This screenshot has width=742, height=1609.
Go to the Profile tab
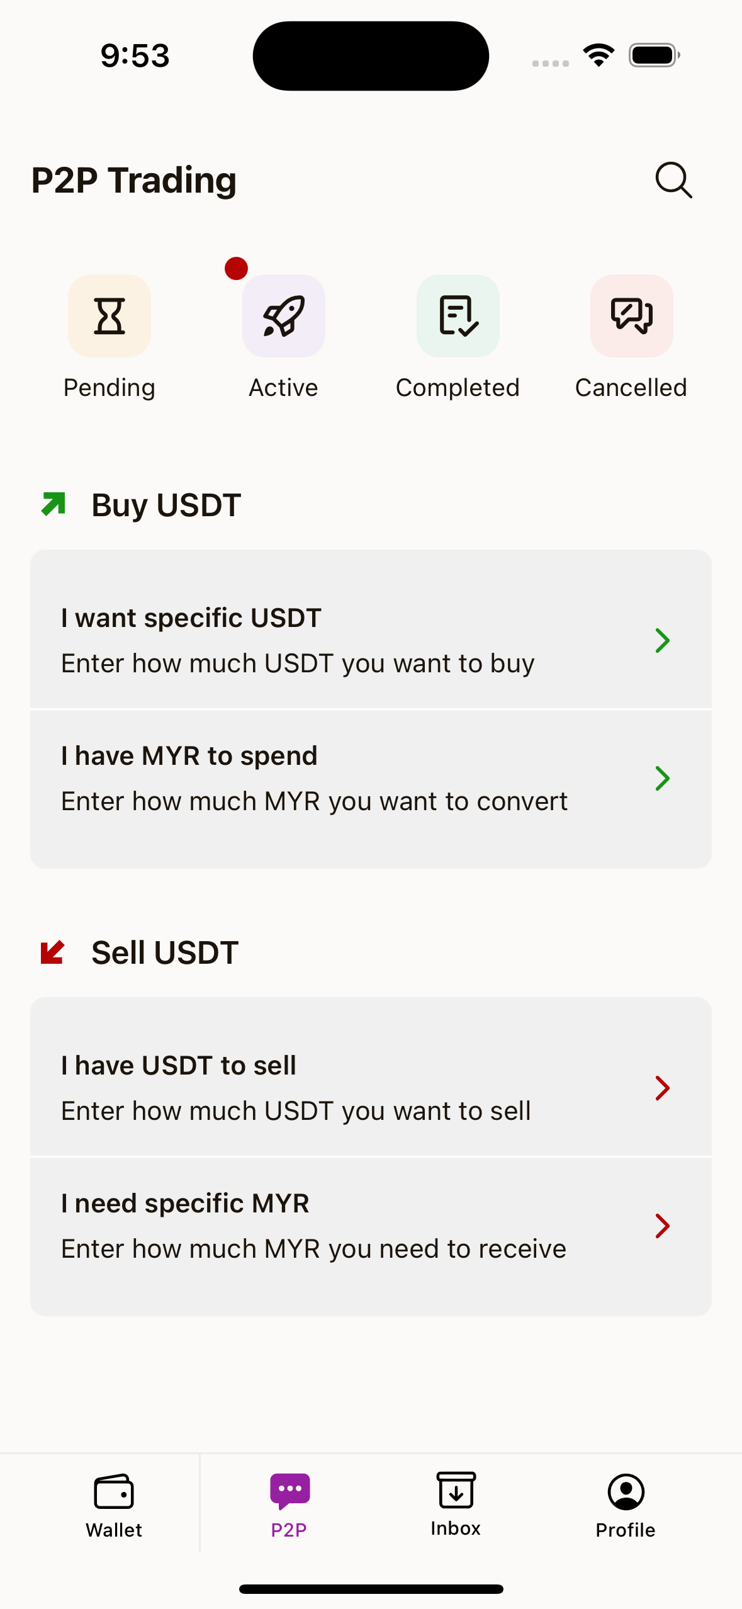pos(626,1505)
